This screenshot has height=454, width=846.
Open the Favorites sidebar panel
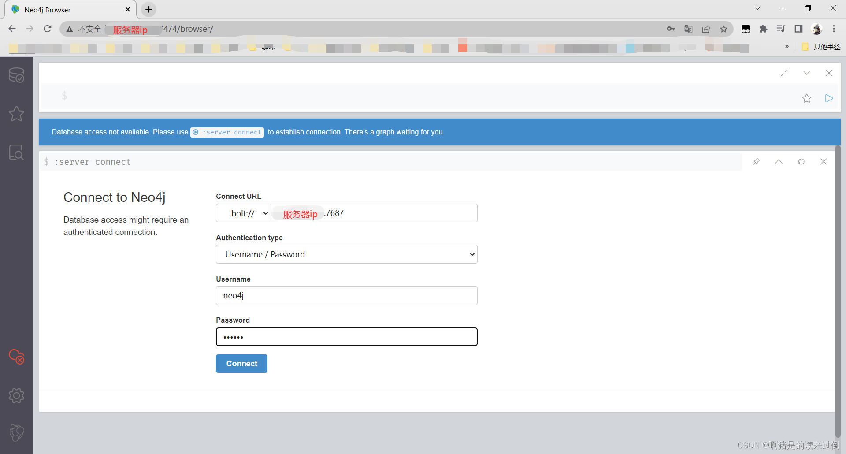pos(16,114)
